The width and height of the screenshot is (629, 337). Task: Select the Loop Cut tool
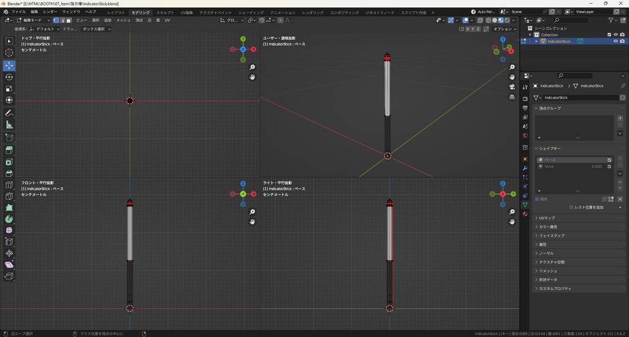pyautogui.click(x=9, y=185)
